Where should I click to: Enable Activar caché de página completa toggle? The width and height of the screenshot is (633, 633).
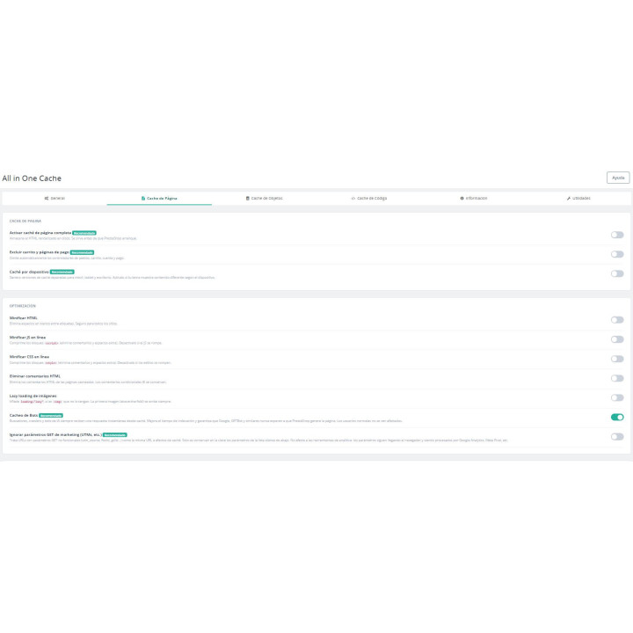click(617, 235)
